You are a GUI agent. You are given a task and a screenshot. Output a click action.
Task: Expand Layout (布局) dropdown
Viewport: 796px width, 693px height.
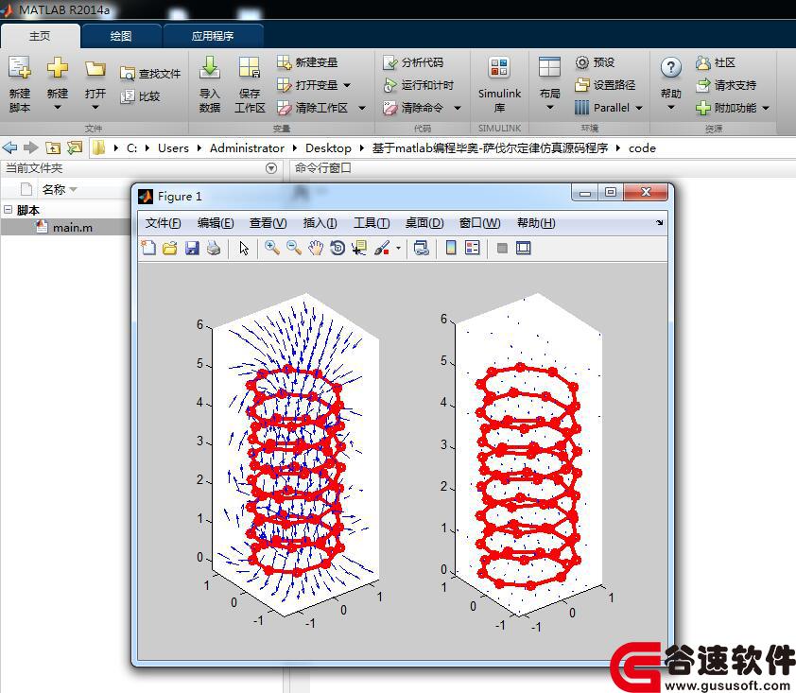pos(550,108)
